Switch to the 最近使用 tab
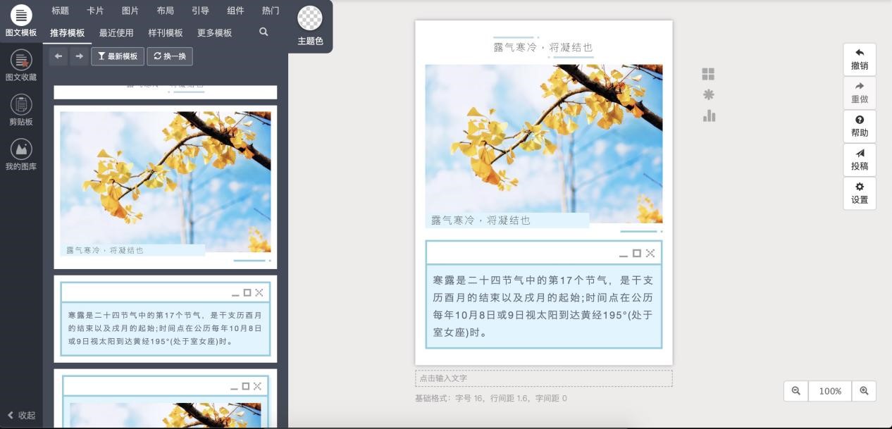The width and height of the screenshot is (892, 429). point(116,32)
